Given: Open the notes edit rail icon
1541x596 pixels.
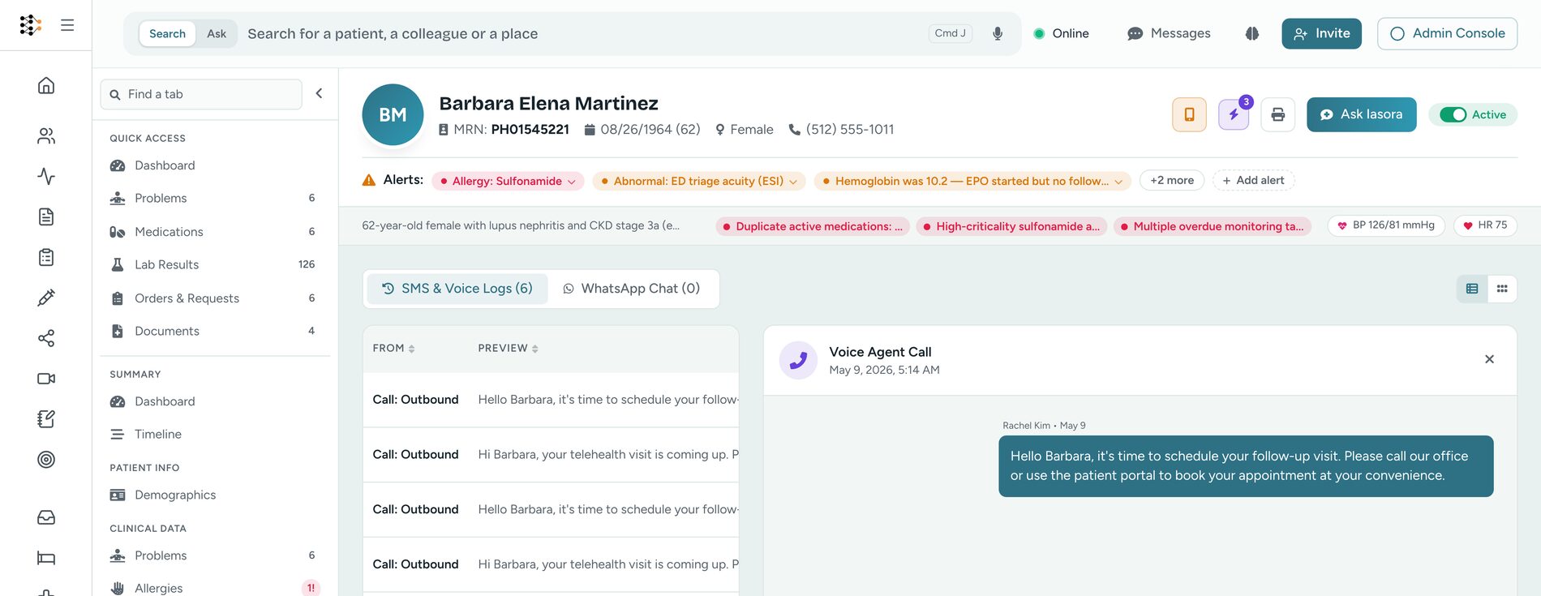Looking at the screenshot, I should point(46,419).
